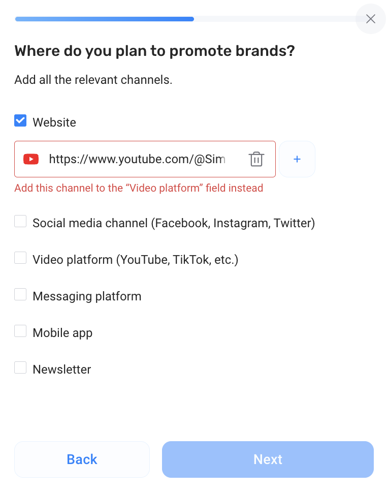
Task: Click the Next button
Action: coord(268,459)
